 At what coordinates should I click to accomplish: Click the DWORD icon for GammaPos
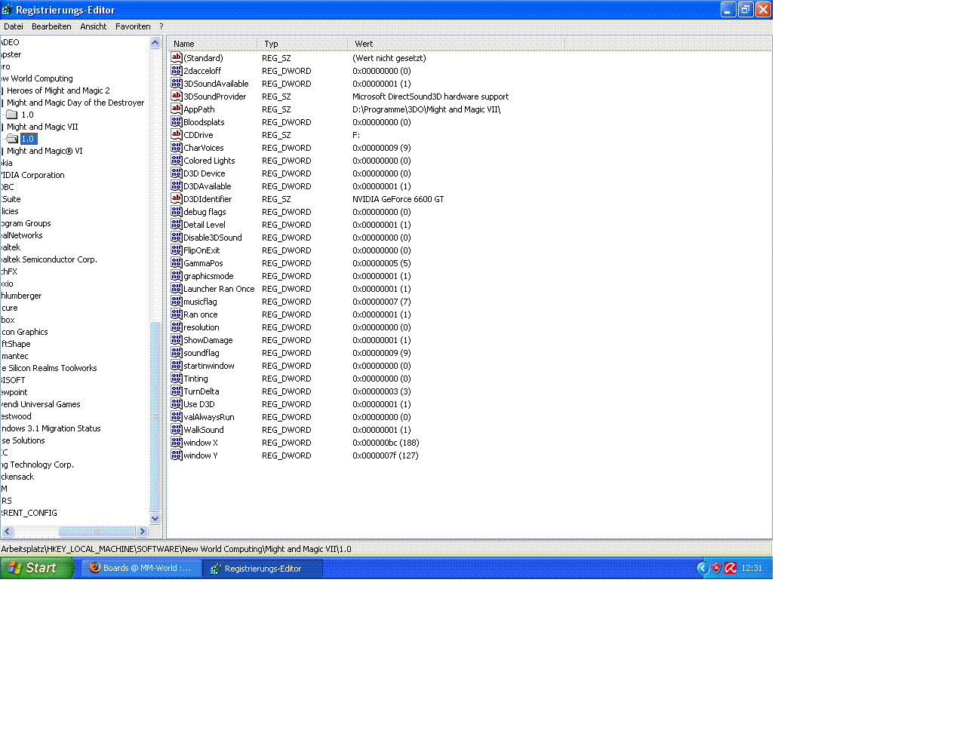(x=177, y=262)
